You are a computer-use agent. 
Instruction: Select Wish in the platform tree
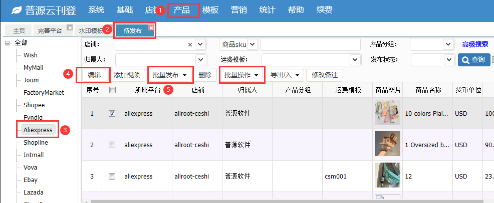(30, 55)
